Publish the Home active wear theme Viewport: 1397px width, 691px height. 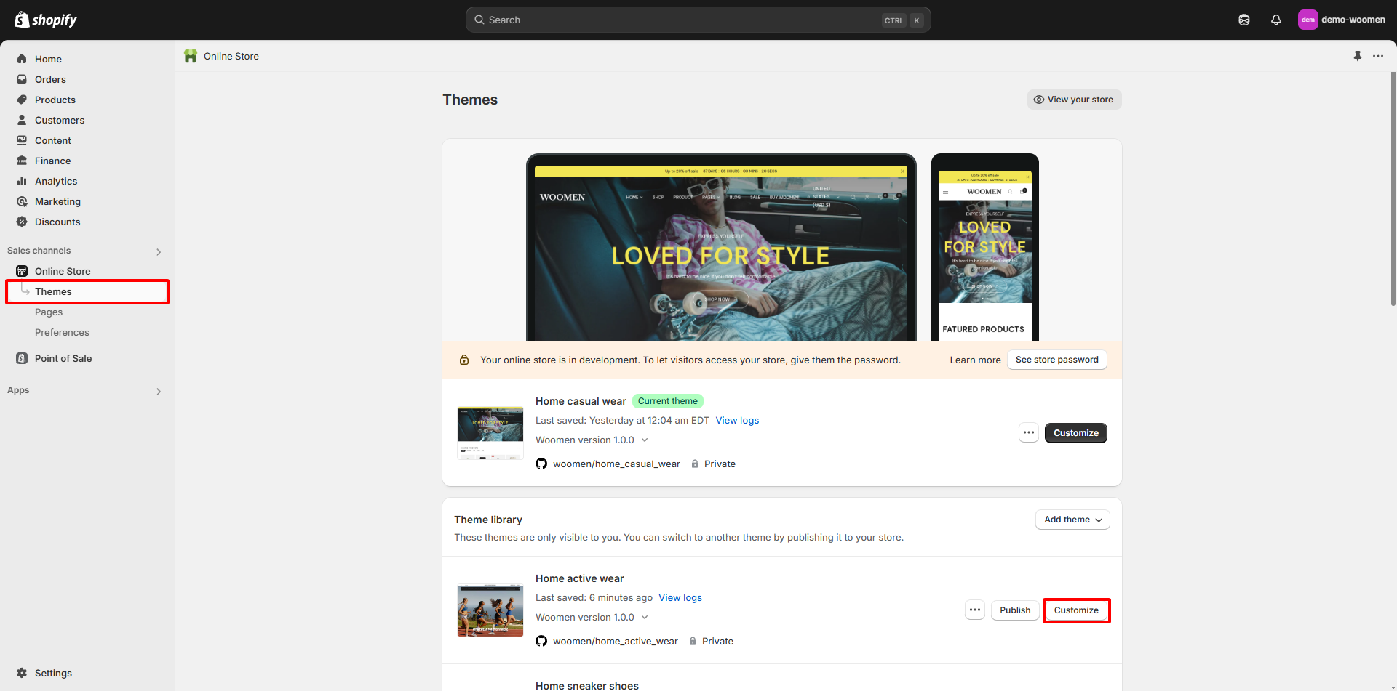(1014, 610)
